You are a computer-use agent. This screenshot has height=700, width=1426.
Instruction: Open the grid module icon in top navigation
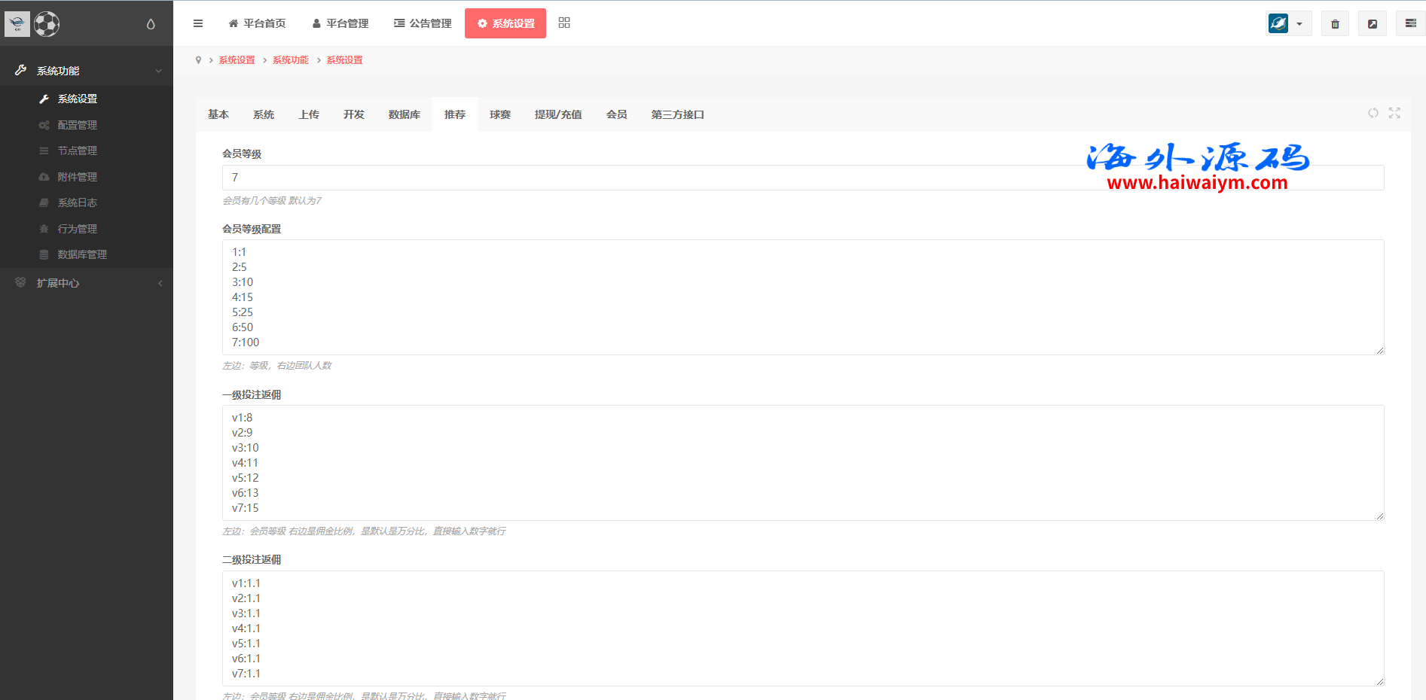(564, 23)
